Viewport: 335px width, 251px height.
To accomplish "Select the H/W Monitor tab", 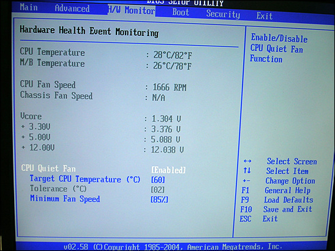I will coord(132,10).
